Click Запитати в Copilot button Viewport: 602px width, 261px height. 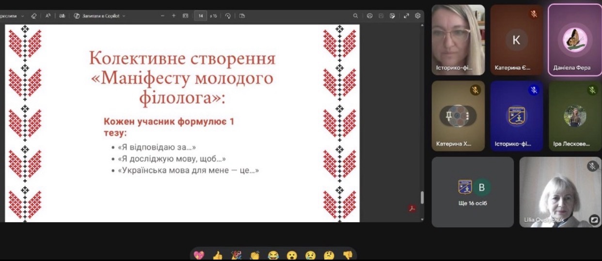pyautogui.click(x=96, y=15)
